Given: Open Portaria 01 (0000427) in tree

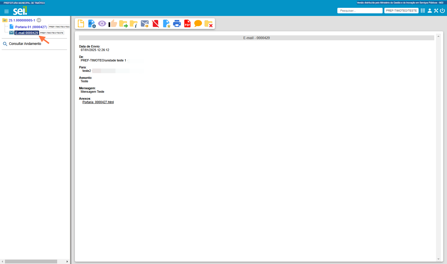Looking at the screenshot, I should coord(31,27).
